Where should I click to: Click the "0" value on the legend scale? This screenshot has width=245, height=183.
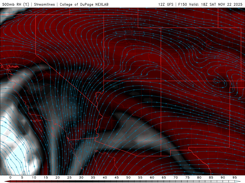10,178
